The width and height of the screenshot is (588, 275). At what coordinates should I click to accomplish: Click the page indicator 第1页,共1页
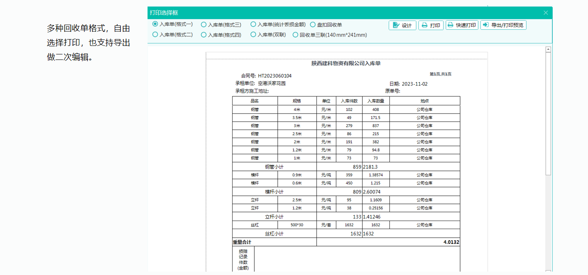tap(440, 74)
